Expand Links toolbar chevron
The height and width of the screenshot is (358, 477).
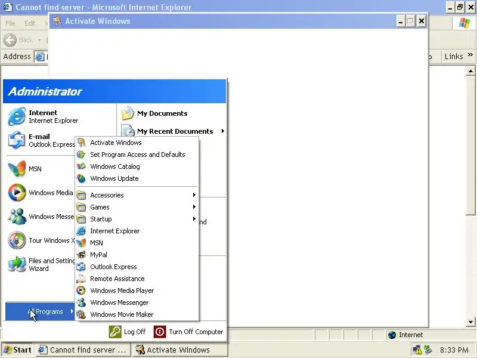[470, 55]
